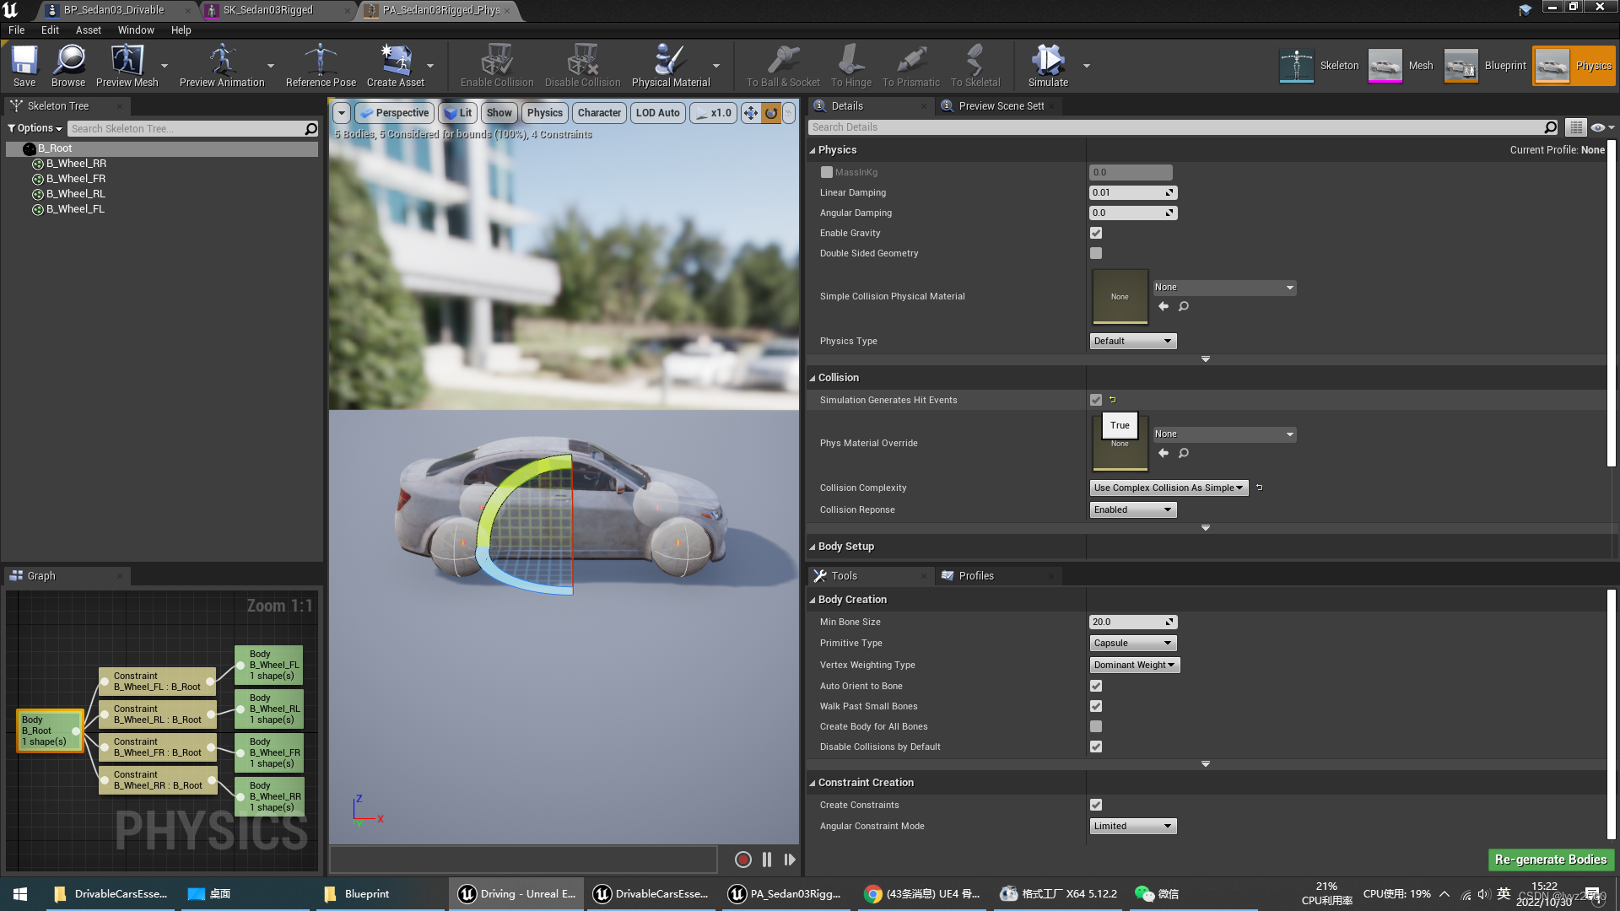
Task: Click the Re-generate Bodies button
Action: click(1550, 860)
